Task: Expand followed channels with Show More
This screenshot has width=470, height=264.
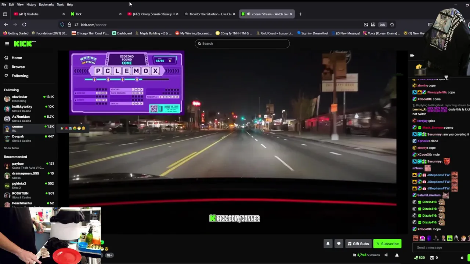Action: click(x=11, y=148)
